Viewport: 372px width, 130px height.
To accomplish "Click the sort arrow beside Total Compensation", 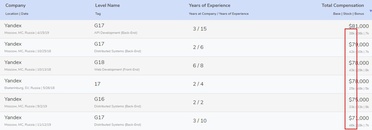I will [370, 11].
